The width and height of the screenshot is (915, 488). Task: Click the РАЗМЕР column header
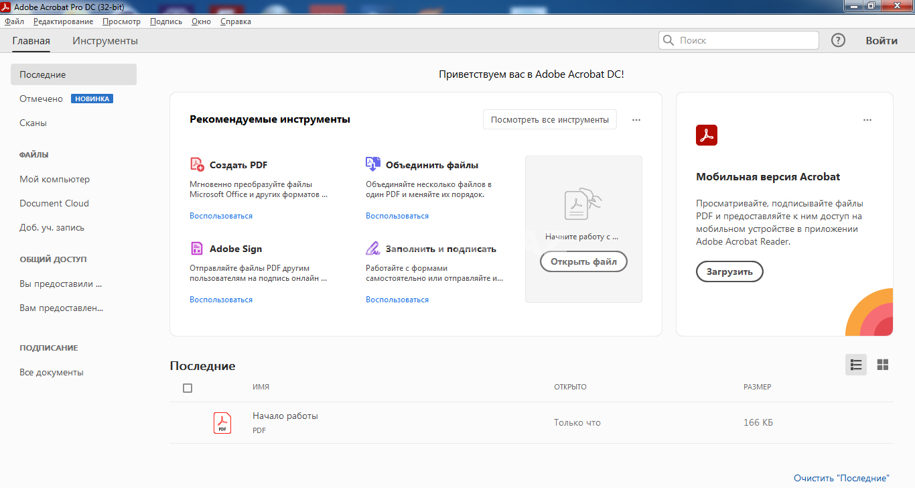point(757,387)
